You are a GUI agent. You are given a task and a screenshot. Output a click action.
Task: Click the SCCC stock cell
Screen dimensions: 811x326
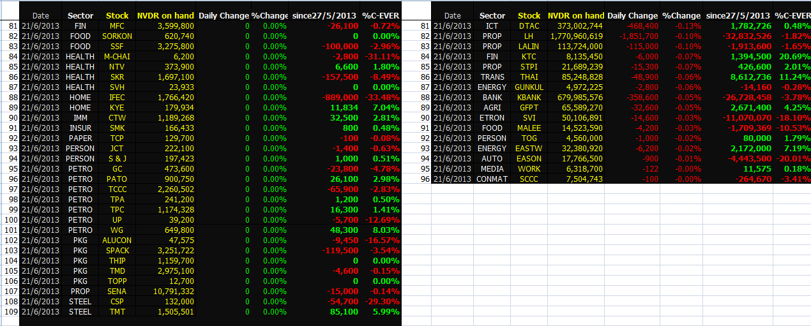click(529, 179)
